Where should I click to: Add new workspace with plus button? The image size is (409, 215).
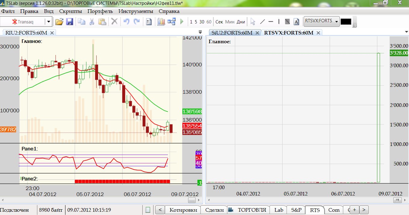(355, 210)
